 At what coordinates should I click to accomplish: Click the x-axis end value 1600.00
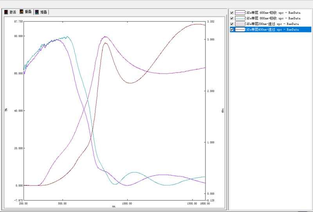point(205,203)
